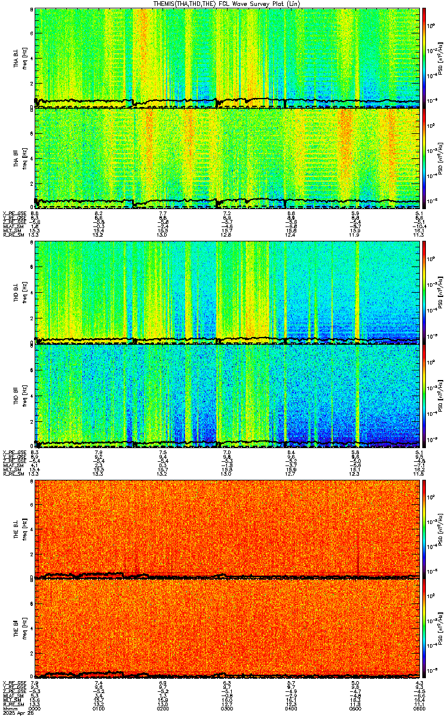Click the PSD color bar beside THA B-perpendicular panel
Viewport: 448px width, 717px height.
(424, 58)
